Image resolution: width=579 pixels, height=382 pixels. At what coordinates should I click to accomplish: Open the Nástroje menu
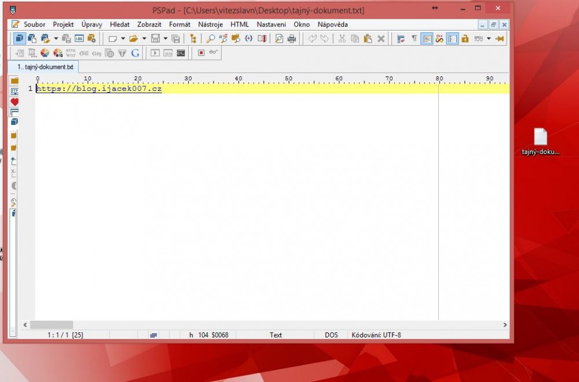coord(210,24)
